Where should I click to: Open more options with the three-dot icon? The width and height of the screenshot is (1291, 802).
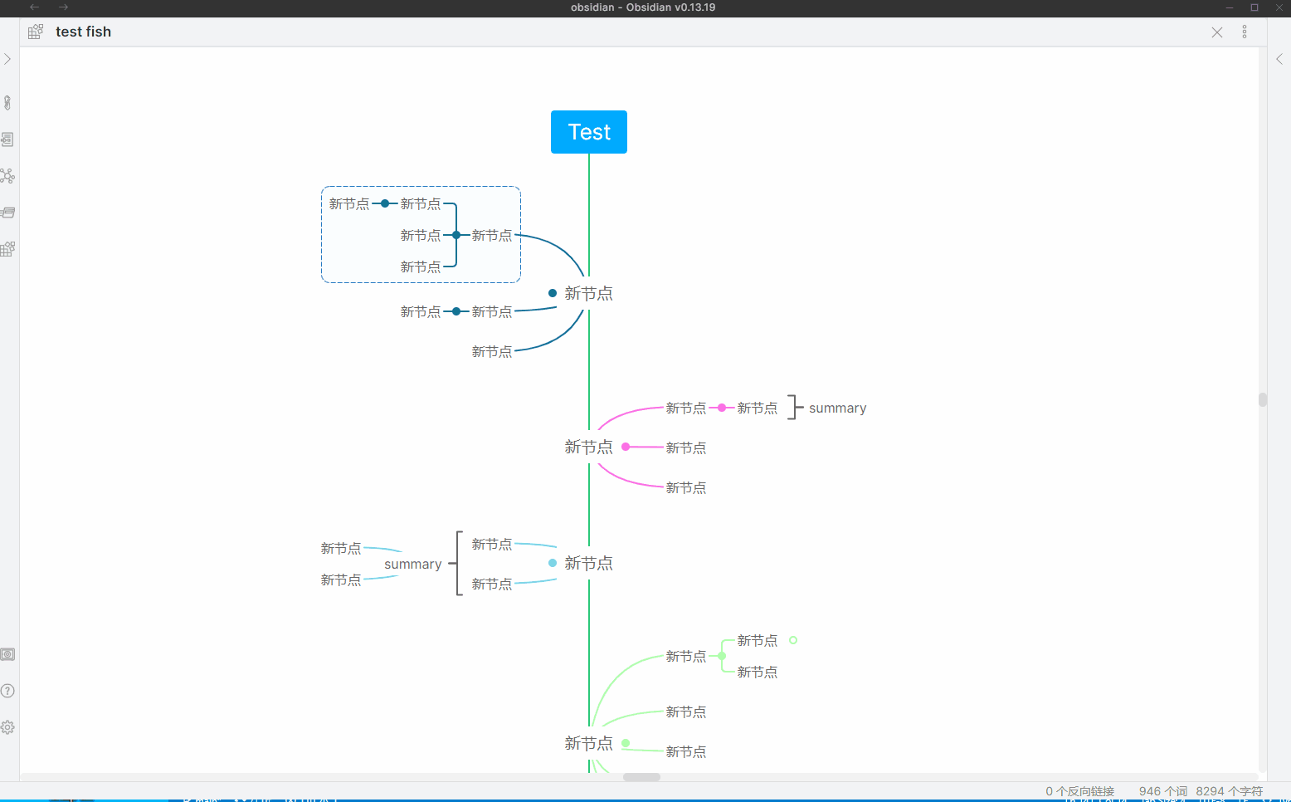coord(1245,32)
